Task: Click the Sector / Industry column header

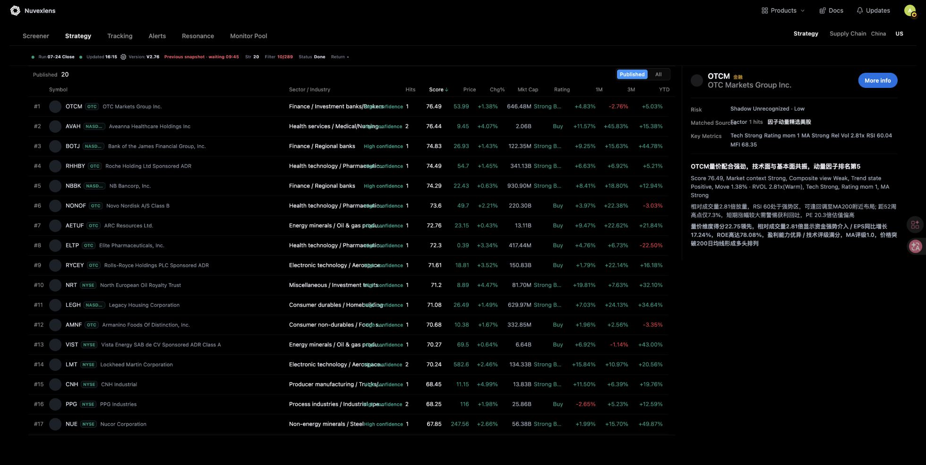Action: pos(309,89)
